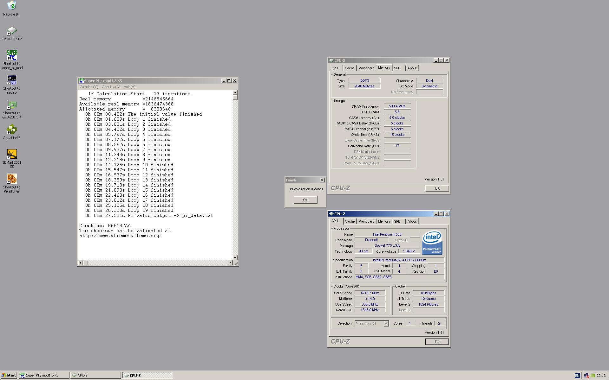Screen dimensions: 609x380
Task: Maximize the Super PI window
Action: tap(229, 81)
